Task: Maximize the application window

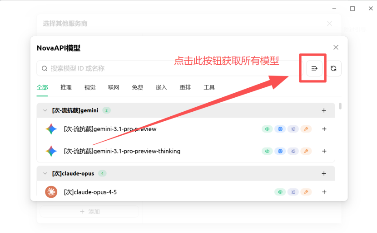Action: pyautogui.click(x=352, y=9)
